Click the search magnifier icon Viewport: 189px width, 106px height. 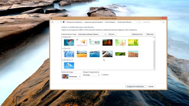point(163,22)
